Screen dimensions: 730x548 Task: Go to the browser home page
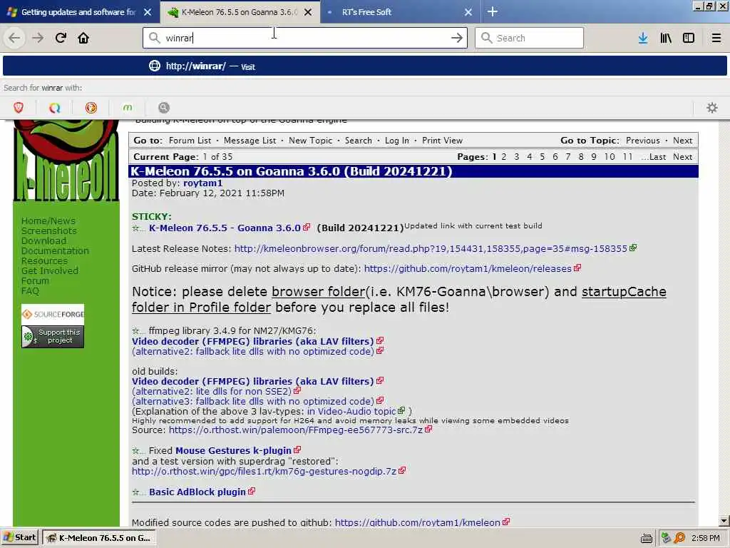[83, 38]
